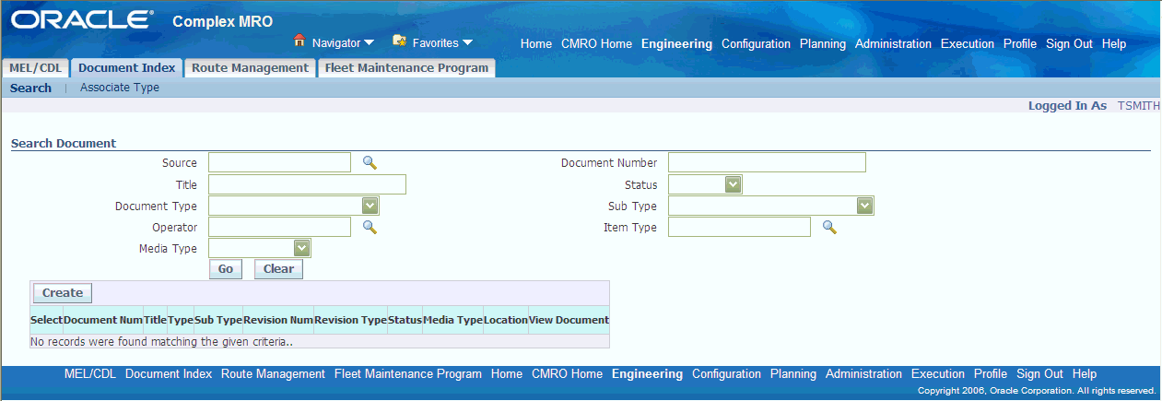Click into the Operator input field
Viewport: 1162px width, 401px height.
[x=280, y=227]
